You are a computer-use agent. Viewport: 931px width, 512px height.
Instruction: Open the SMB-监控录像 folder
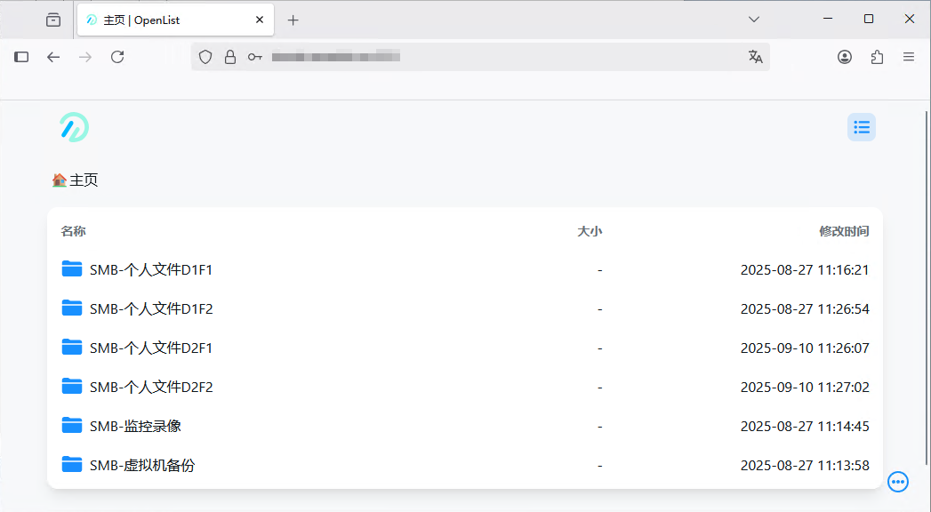[135, 427]
